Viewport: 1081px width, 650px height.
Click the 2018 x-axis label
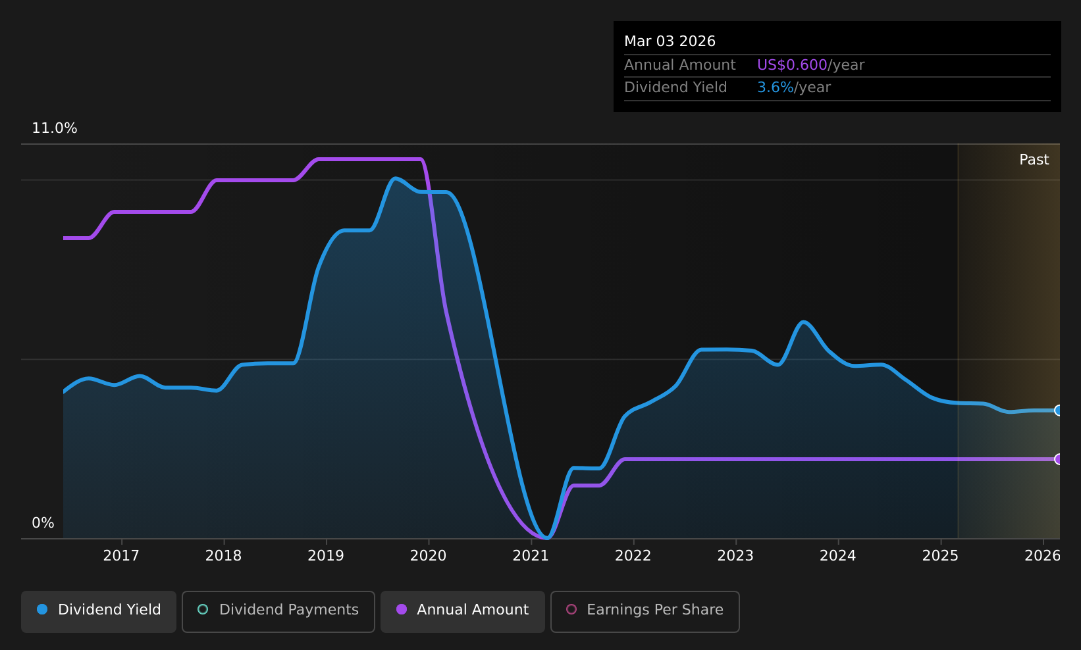pyautogui.click(x=224, y=556)
